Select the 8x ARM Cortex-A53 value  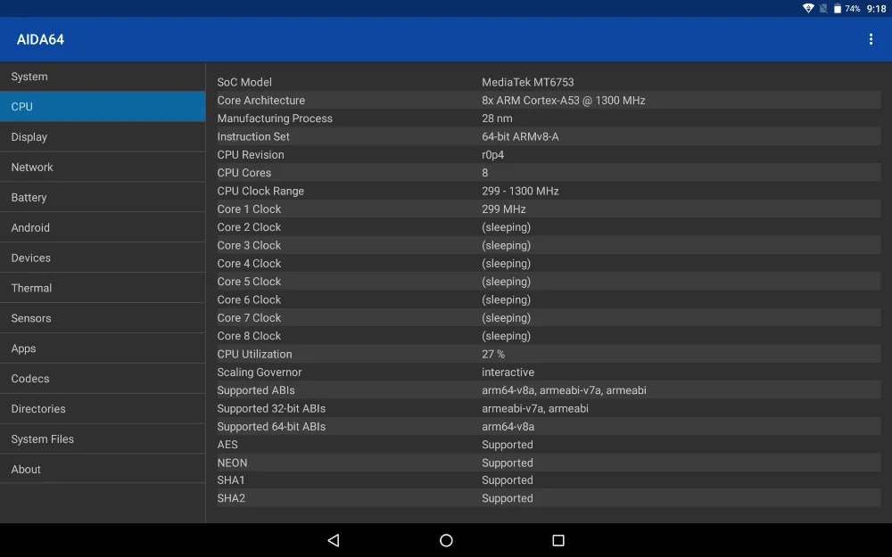tap(563, 100)
